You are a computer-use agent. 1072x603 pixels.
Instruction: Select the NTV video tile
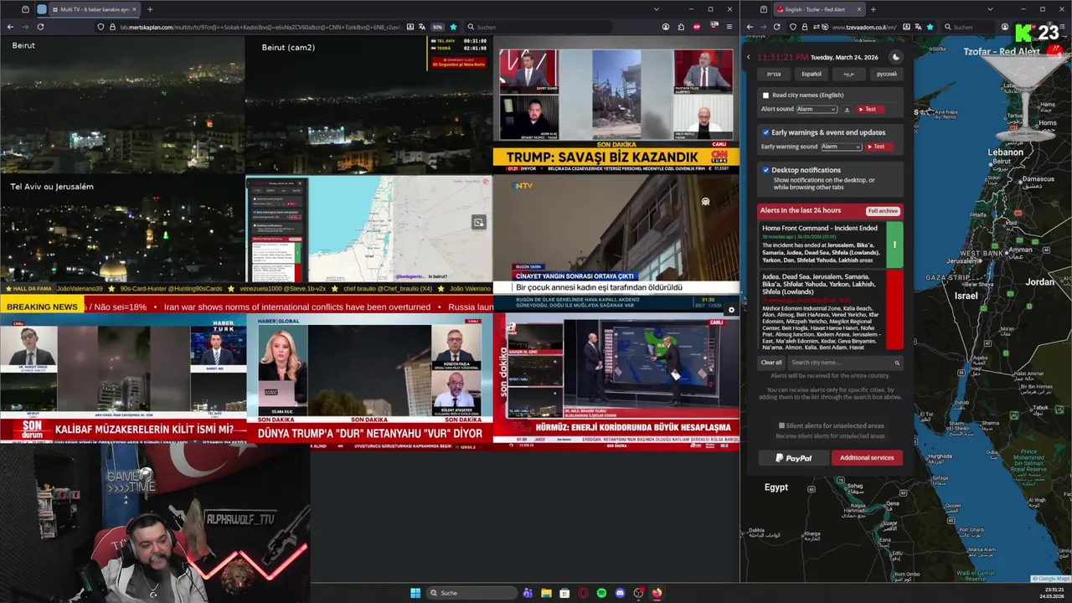tap(616, 234)
